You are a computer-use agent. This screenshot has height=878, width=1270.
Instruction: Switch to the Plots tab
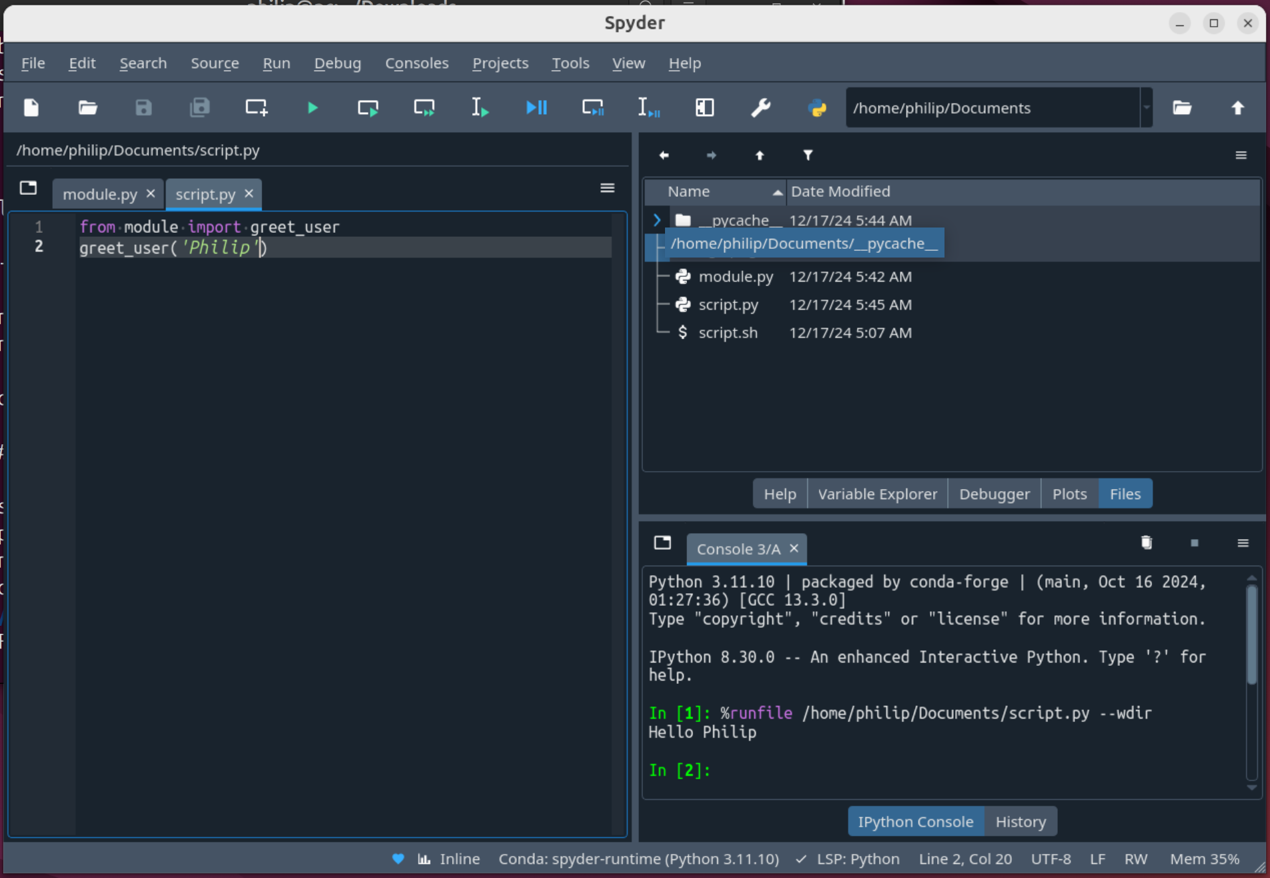pyautogui.click(x=1069, y=494)
